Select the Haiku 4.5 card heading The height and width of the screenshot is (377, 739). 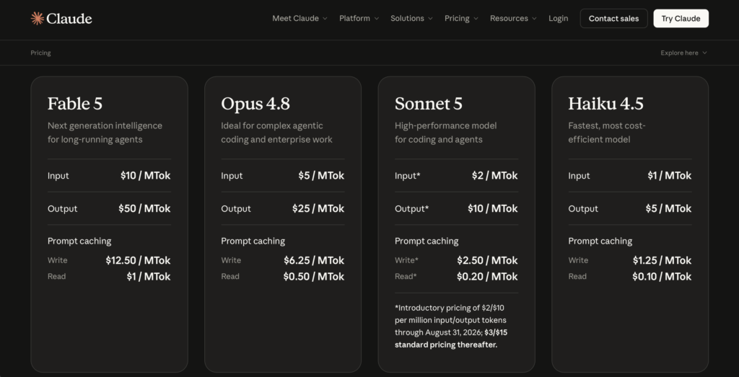[605, 104]
